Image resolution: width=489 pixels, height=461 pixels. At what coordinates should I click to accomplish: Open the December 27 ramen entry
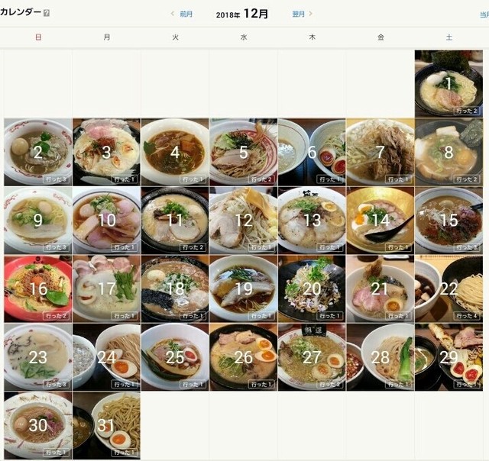coord(312,357)
